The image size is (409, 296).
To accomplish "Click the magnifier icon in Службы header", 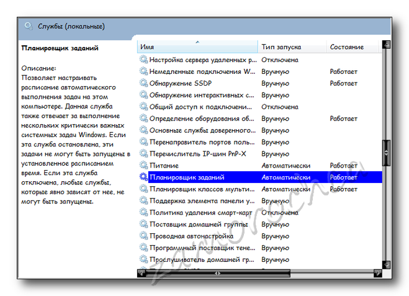I will (x=29, y=26).
